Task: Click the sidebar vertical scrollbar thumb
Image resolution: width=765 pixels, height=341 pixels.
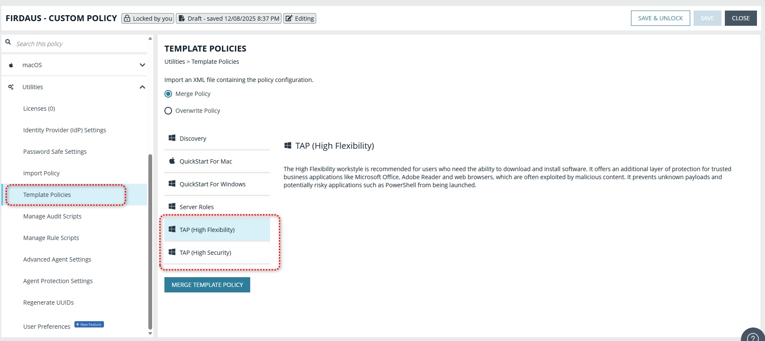Action: pyautogui.click(x=150, y=242)
